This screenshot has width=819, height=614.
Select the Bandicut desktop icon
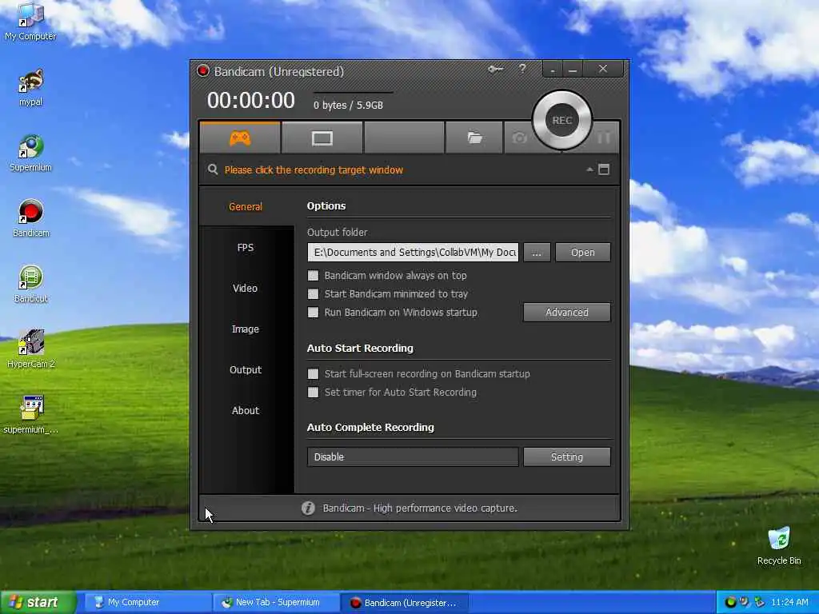click(x=31, y=284)
